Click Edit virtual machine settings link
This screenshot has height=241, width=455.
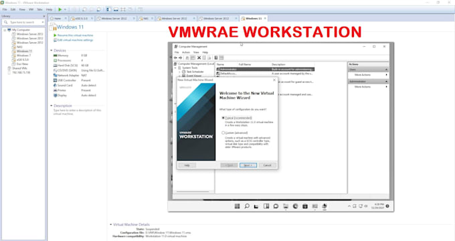point(75,40)
